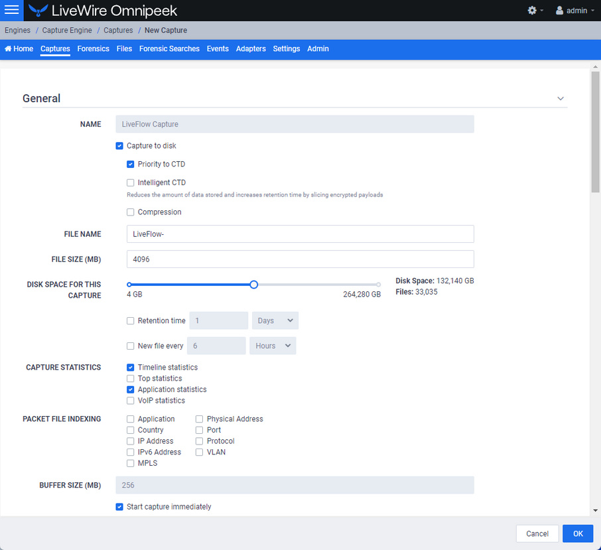Viewport: 601px width, 550px height.
Task: Enable Compression checkbox
Action: [130, 212]
